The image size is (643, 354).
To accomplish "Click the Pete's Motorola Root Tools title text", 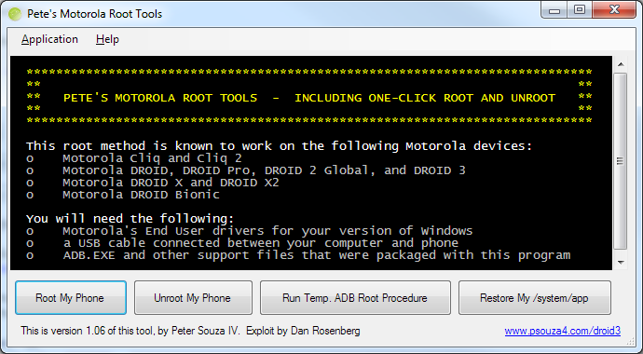I will (95, 14).
